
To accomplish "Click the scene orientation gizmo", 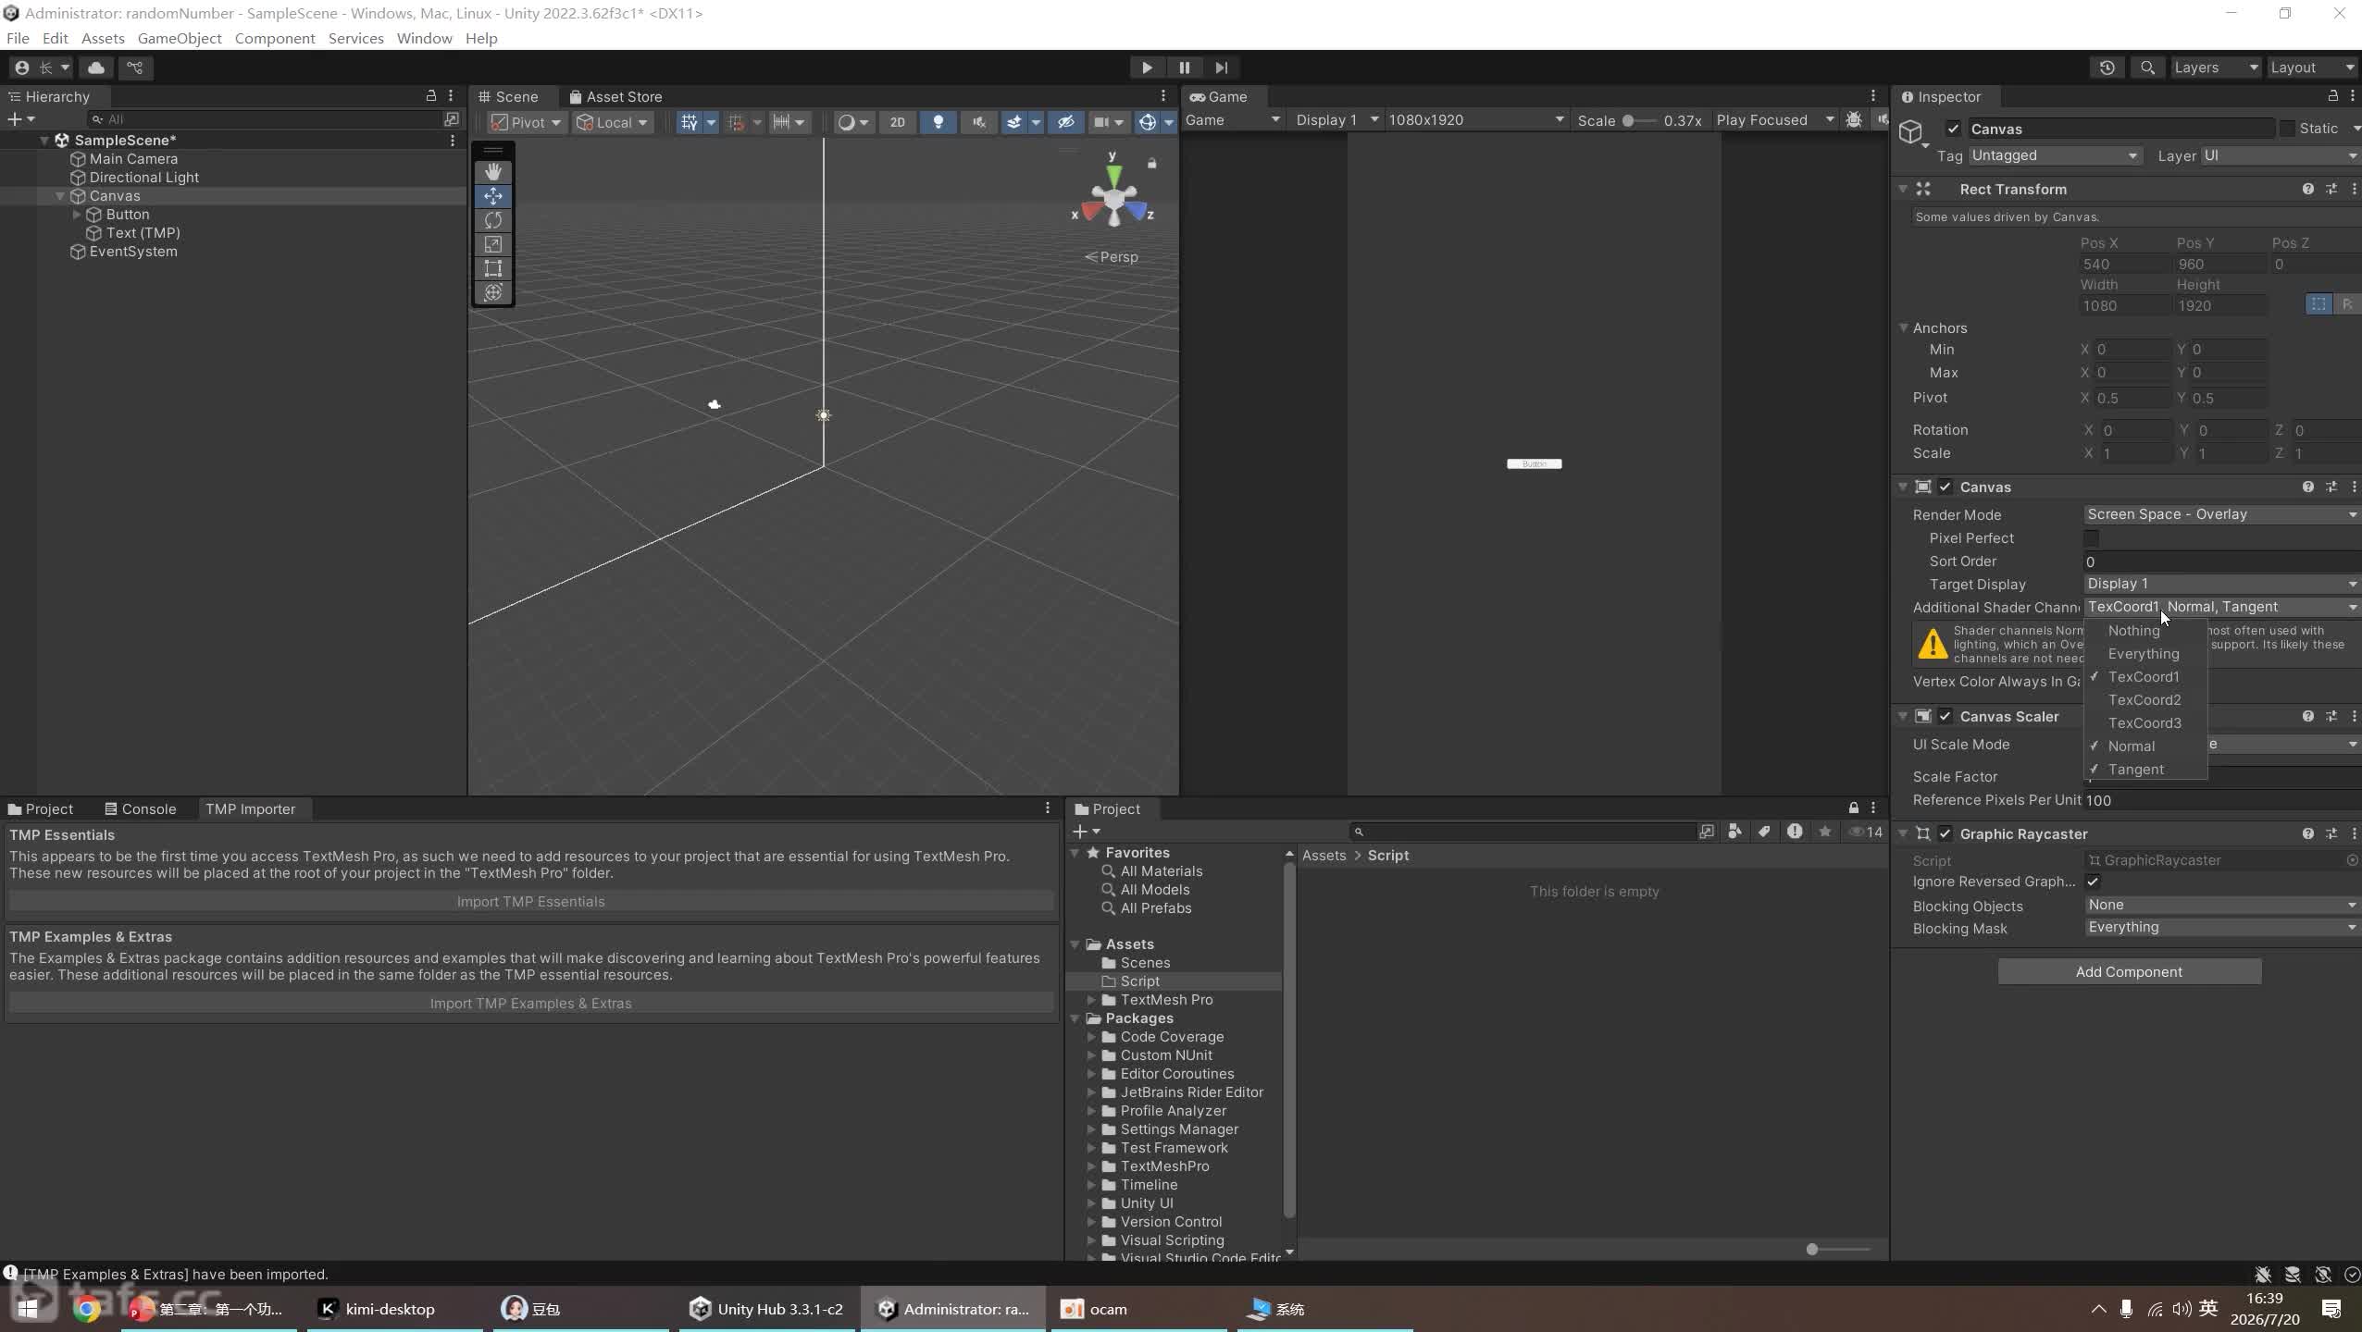I will (1113, 197).
